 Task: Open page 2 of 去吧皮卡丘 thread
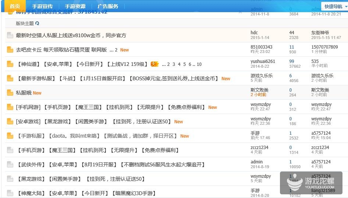click(116, 50)
